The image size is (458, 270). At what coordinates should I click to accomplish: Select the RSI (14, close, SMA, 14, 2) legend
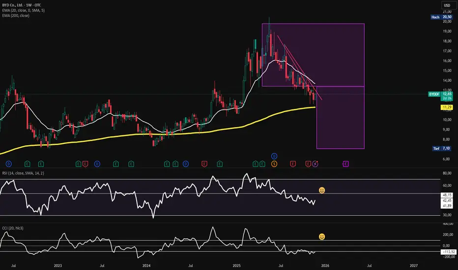click(23, 173)
